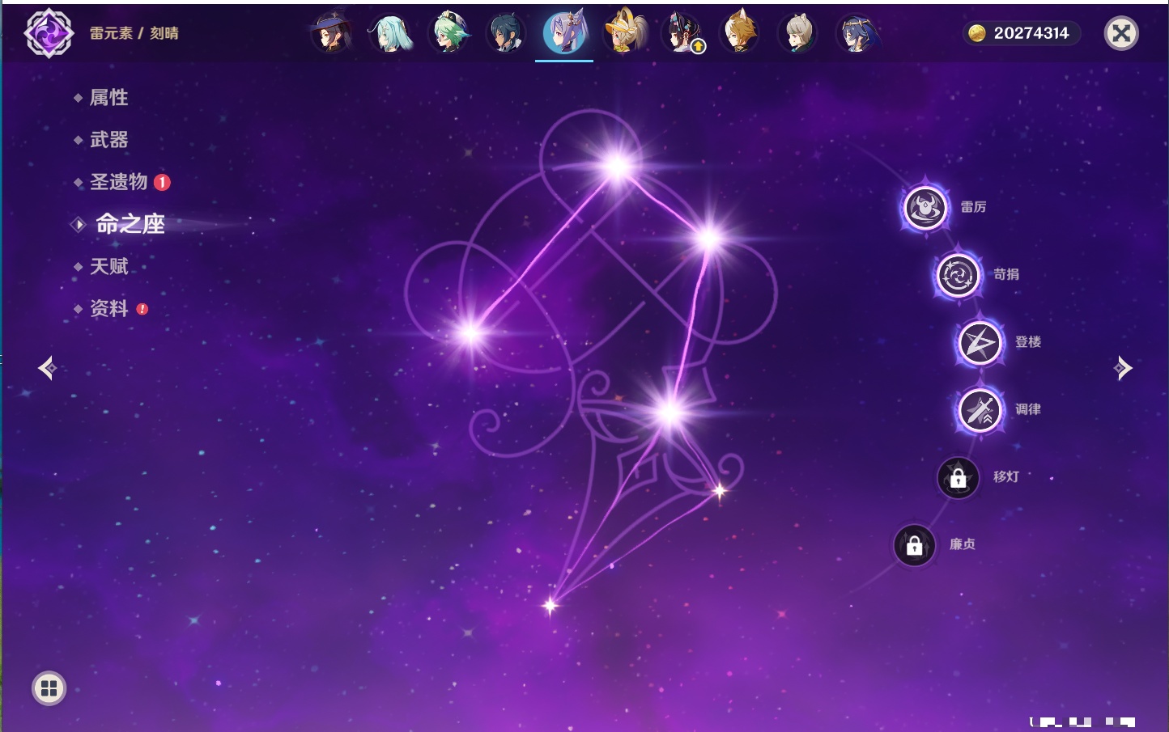Open the 苛捐 constellation node
The width and height of the screenshot is (1169, 732).
tap(958, 275)
